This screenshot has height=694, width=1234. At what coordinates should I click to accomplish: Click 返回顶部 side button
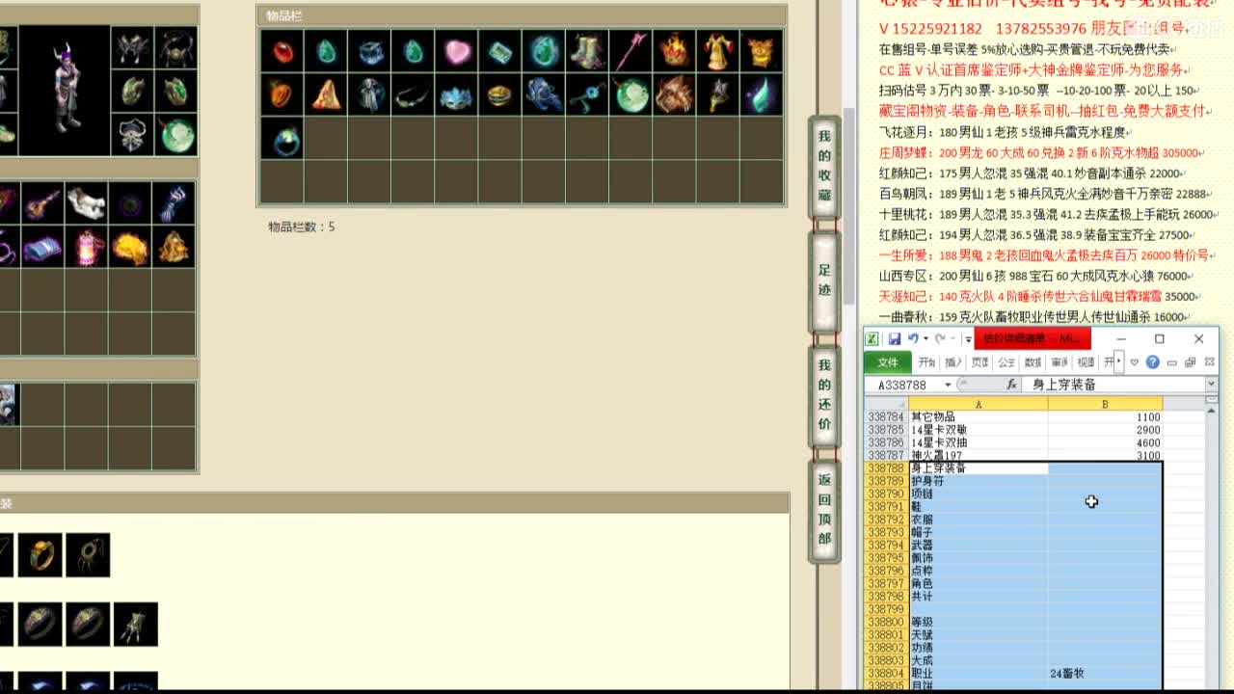click(824, 509)
